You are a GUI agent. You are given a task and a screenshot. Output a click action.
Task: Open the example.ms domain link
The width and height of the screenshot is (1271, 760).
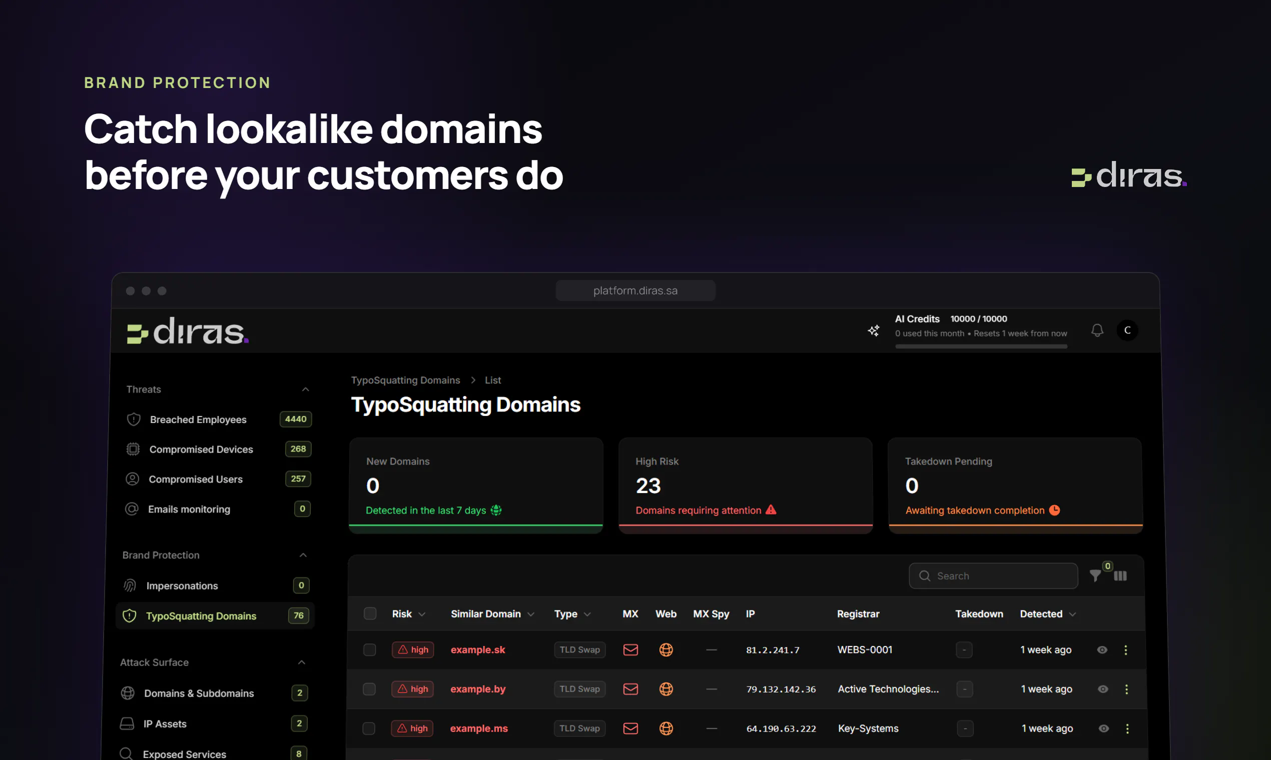coord(479,728)
